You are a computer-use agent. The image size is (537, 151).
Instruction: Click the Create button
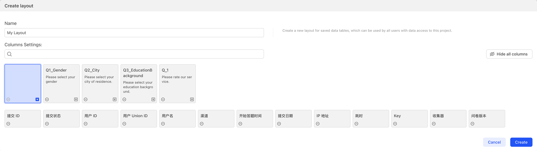coord(521,142)
